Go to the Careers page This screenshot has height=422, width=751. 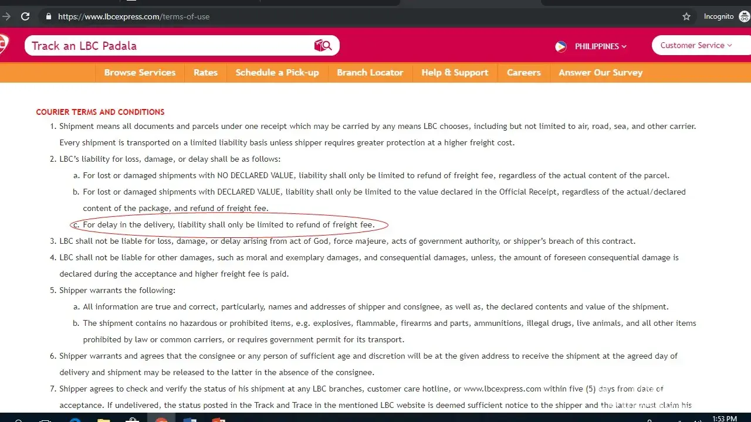pyautogui.click(x=523, y=73)
